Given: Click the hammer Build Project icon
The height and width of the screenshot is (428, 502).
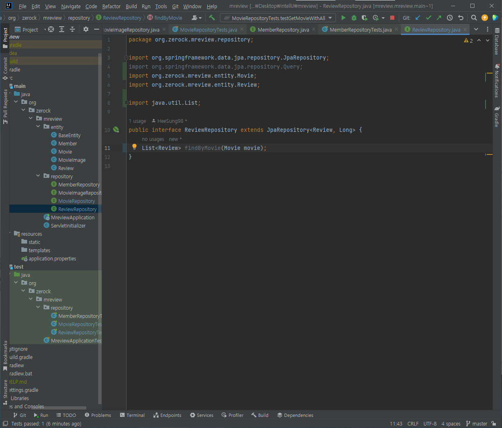Looking at the screenshot, I should [x=212, y=18].
